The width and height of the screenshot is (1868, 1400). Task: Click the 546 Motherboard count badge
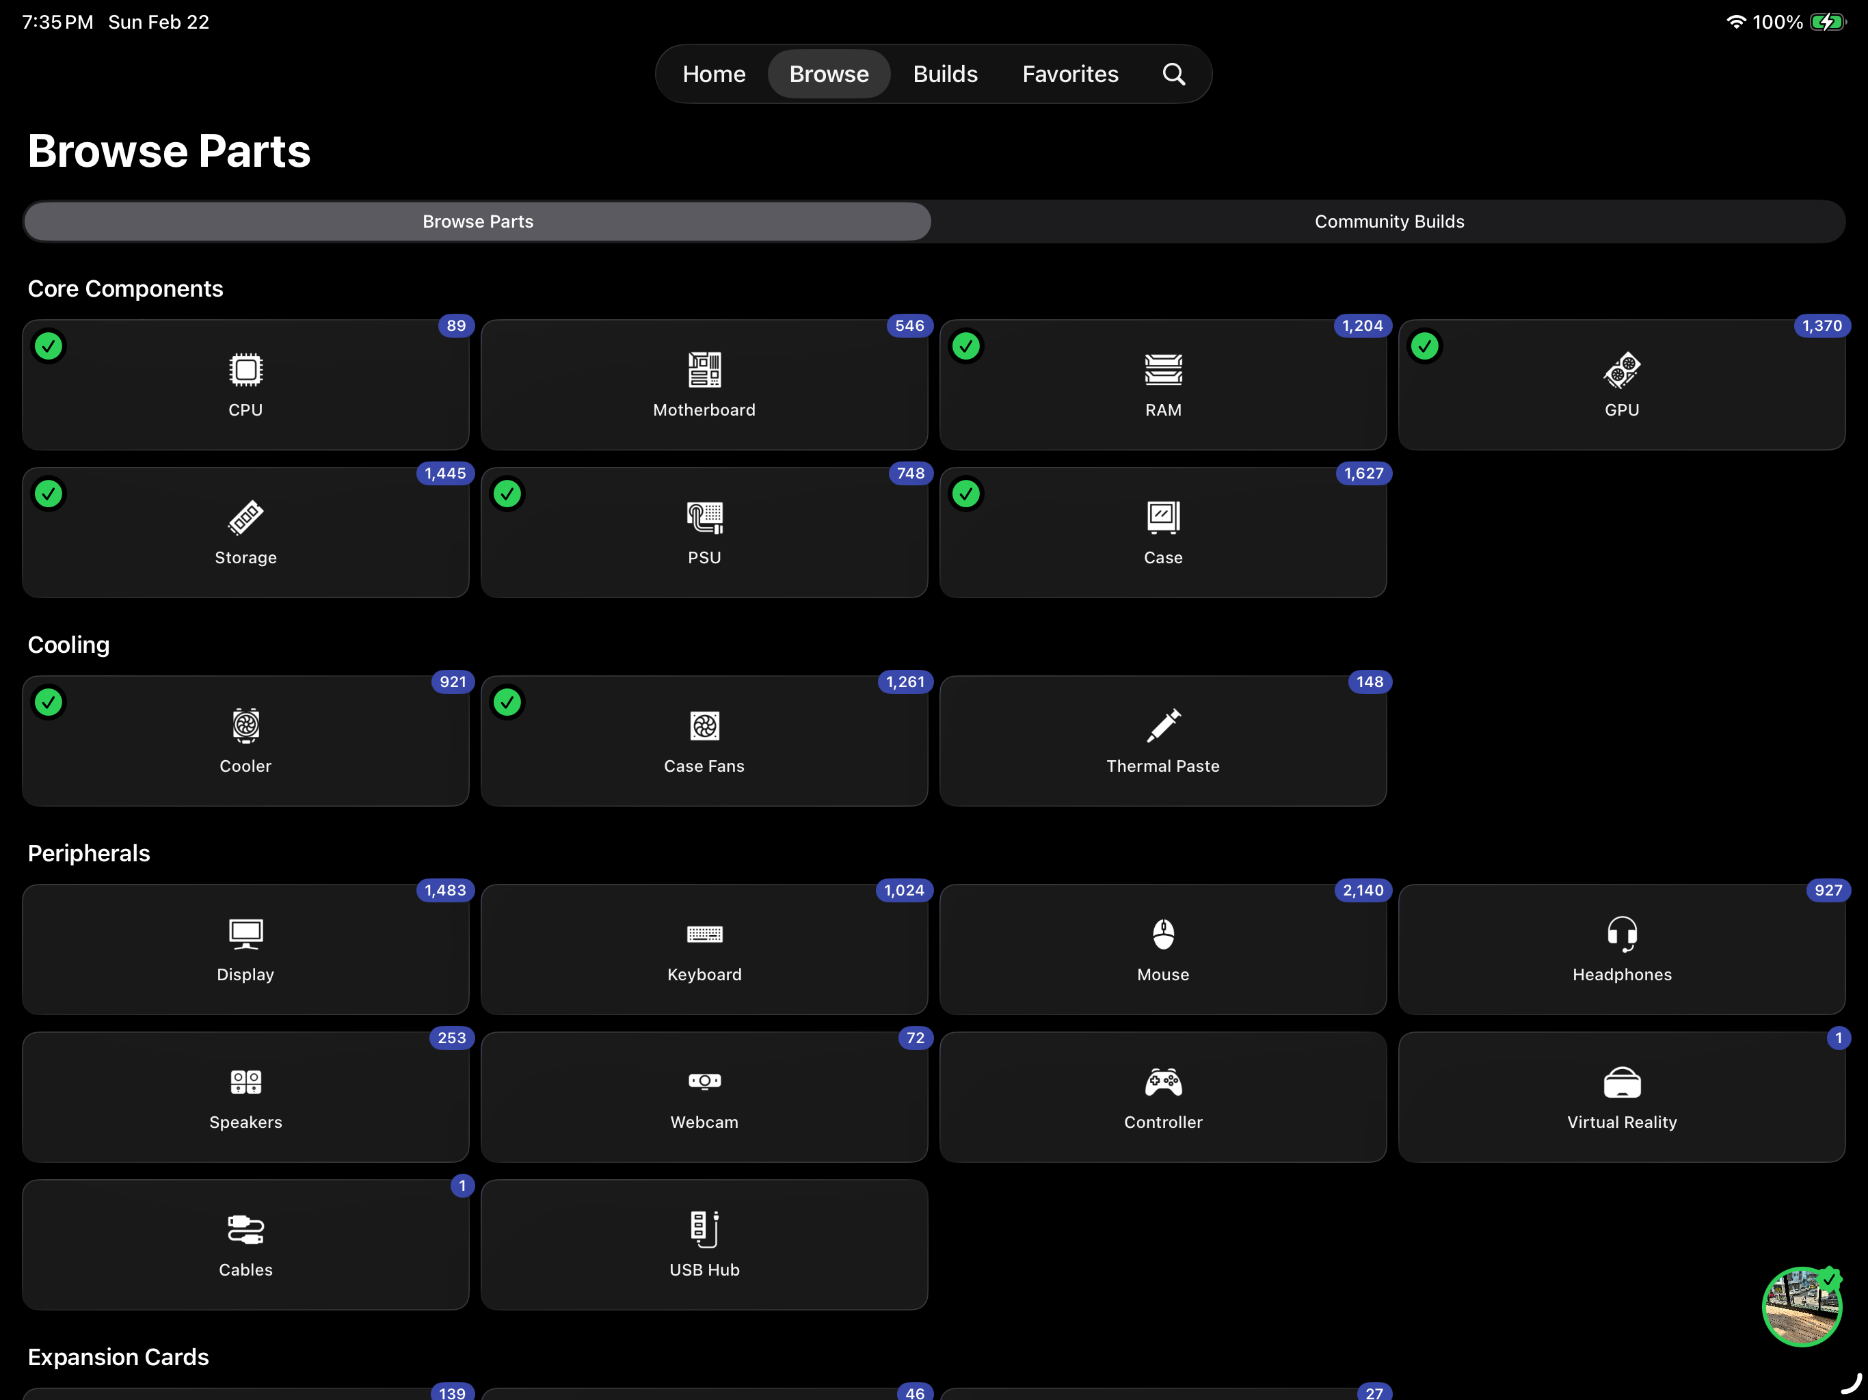909,326
